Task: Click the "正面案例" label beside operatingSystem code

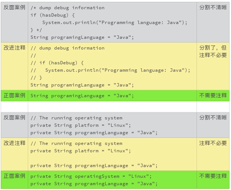Action: (14, 176)
